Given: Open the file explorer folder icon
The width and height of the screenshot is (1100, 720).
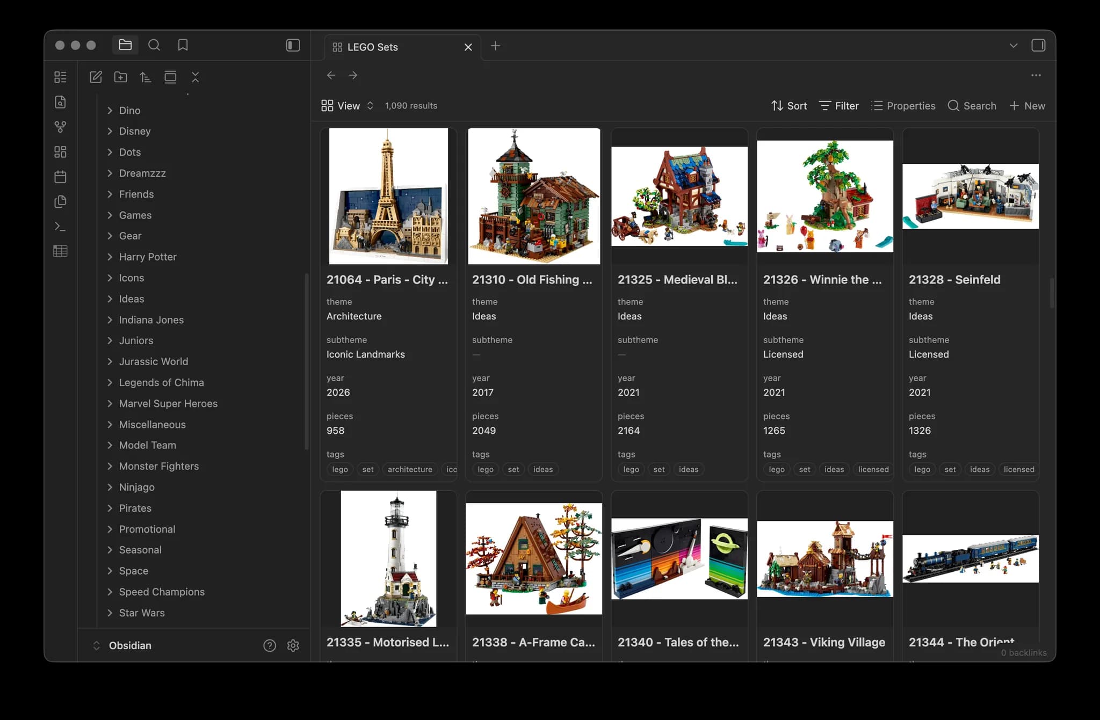Looking at the screenshot, I should (x=125, y=45).
